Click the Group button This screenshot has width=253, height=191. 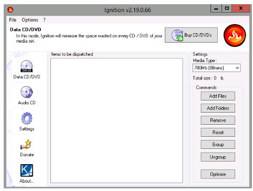point(218,144)
